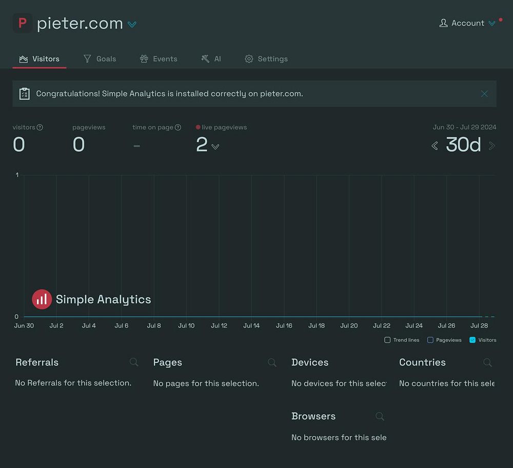Search in the Pages panel
The width and height of the screenshot is (513, 468).
(x=272, y=362)
